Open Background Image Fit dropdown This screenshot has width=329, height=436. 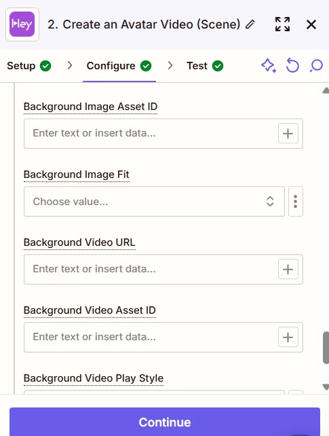(x=154, y=201)
